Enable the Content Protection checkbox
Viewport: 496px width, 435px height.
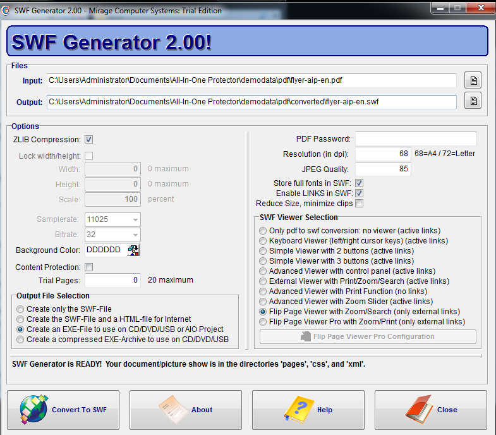coord(89,267)
